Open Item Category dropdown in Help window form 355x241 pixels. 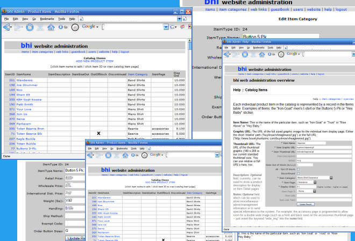[x=331, y=178]
